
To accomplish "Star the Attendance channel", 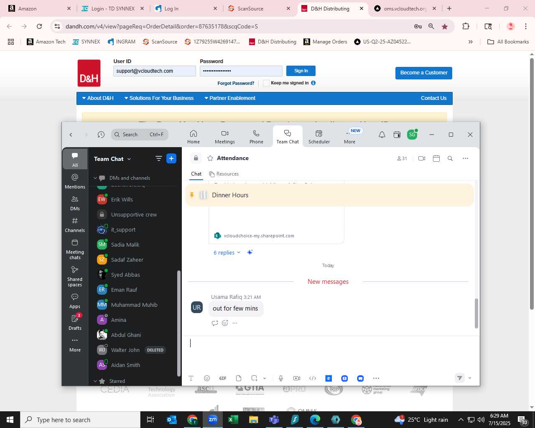I will click(210, 158).
